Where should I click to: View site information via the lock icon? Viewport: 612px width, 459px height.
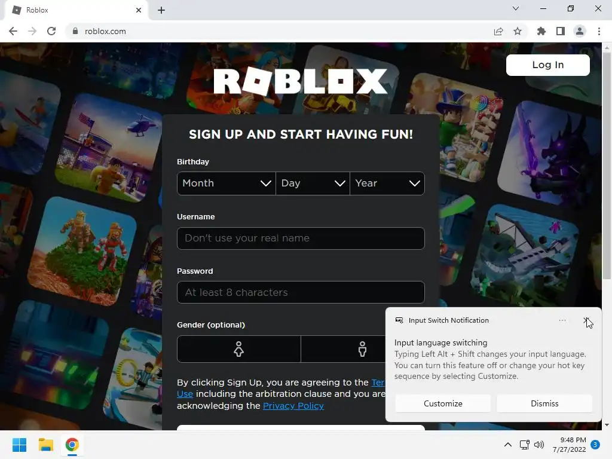point(75,31)
